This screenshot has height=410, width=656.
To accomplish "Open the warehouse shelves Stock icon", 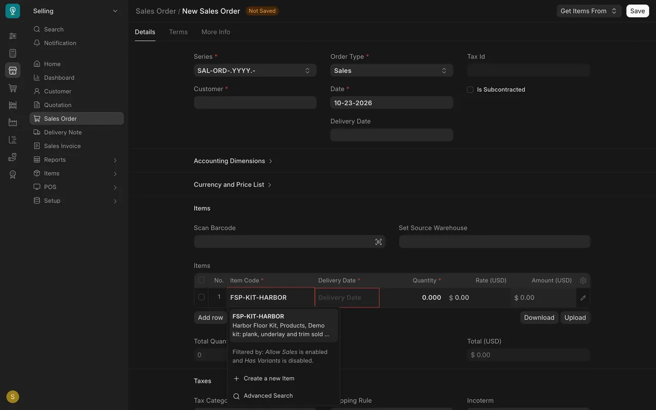I will click(13, 105).
